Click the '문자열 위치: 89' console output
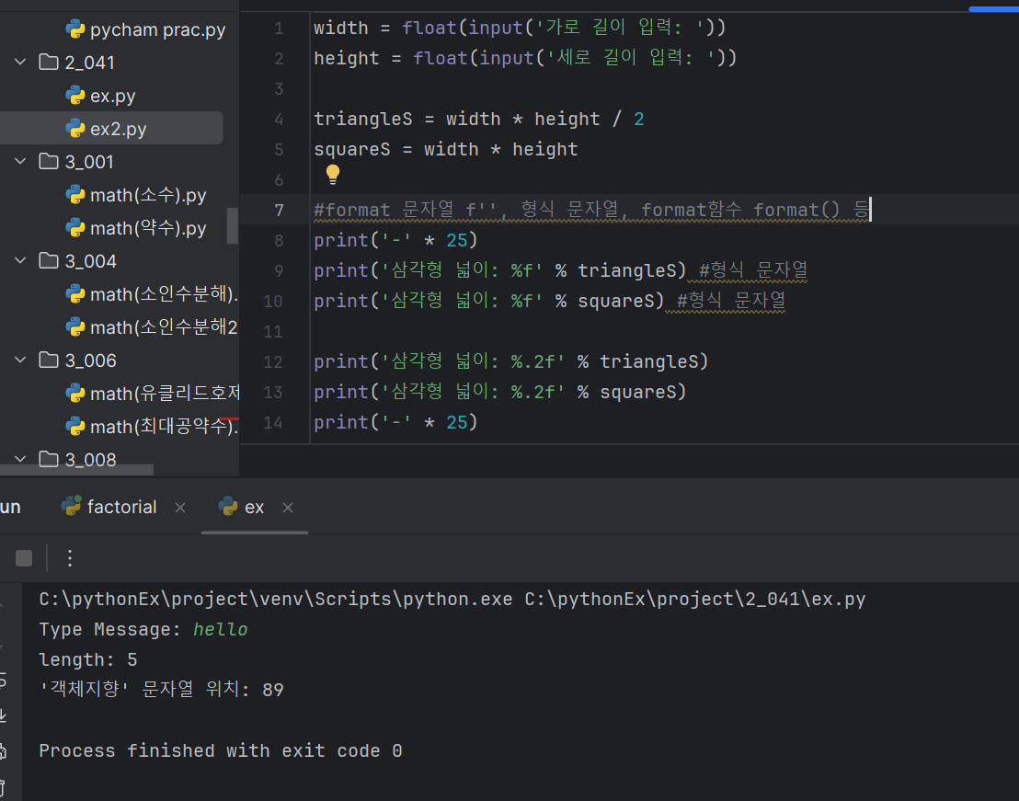This screenshot has width=1019, height=801. coord(213,689)
